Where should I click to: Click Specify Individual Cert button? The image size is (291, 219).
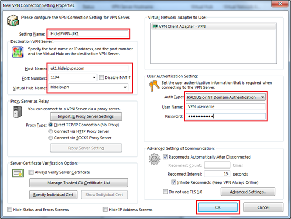pos(53,195)
